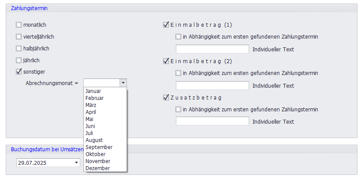Tick the halbjährlich checkbox

coord(19,49)
